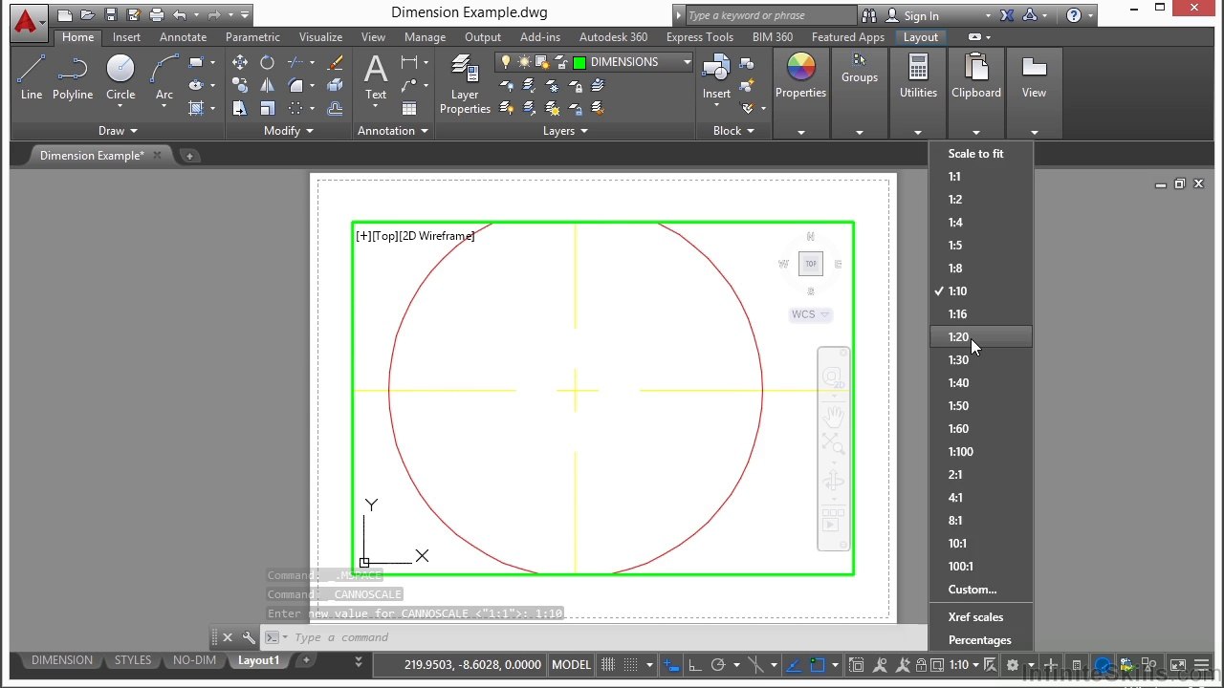Expand the Annotation panel

pos(393,131)
